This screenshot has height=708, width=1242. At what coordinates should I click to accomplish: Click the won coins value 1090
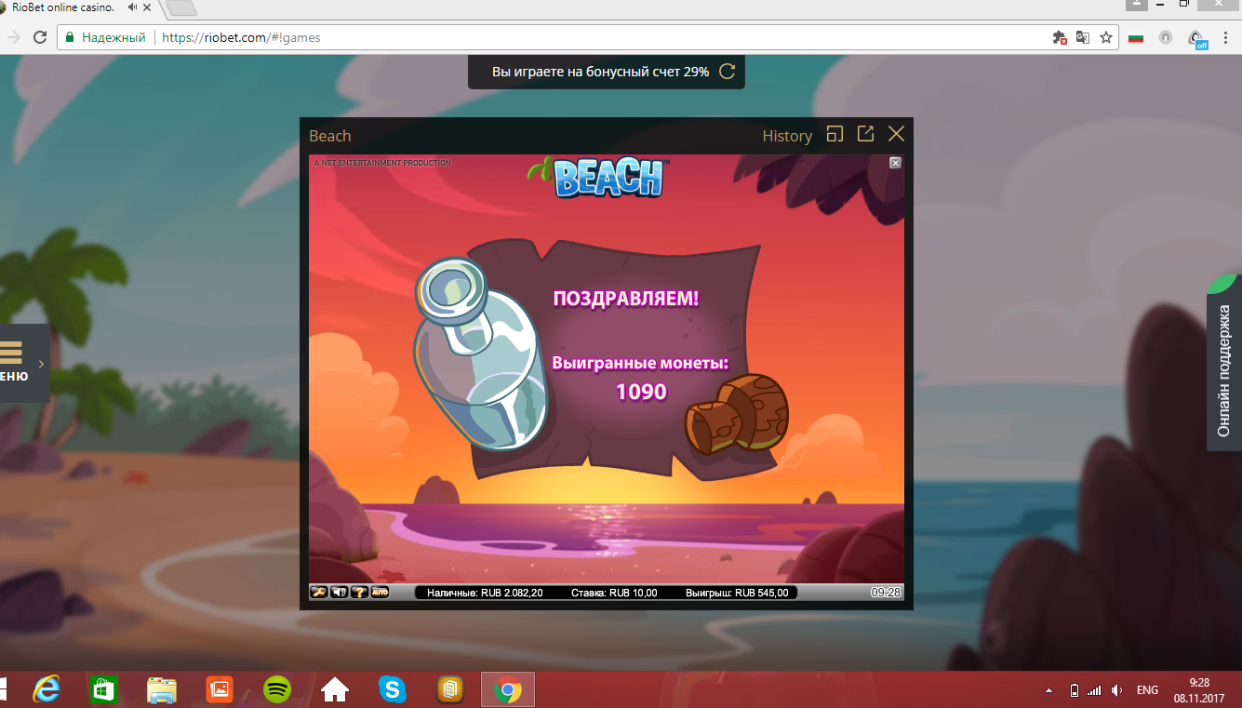pos(641,392)
